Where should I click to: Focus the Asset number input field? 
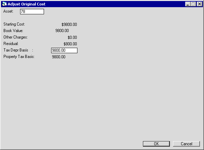[32, 12]
